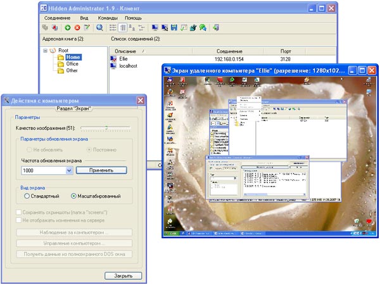Click Наблюдение за компьютером button
The width and height of the screenshot is (380, 285).
pyautogui.click(x=74, y=232)
